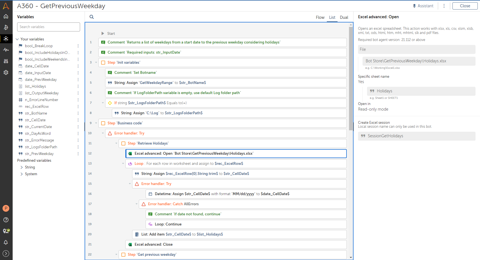Open the three-dot menu next to bool_BreakLoop
This screenshot has height=260, width=480.
[78, 46]
